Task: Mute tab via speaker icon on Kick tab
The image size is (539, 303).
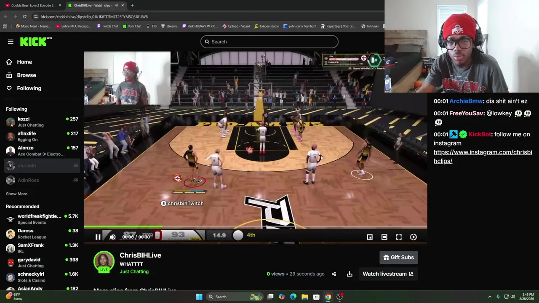Action: [116, 5]
